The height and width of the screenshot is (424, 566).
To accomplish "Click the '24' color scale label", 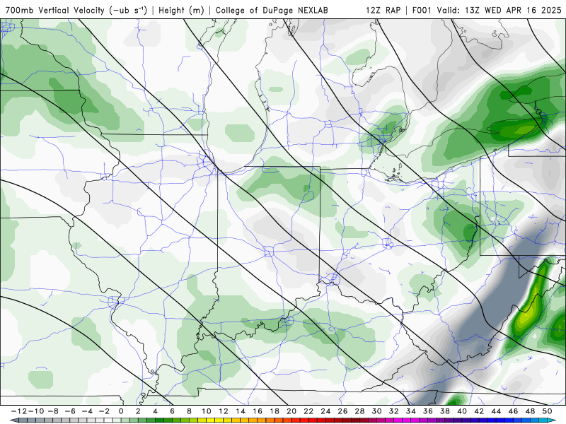I will (325, 411).
